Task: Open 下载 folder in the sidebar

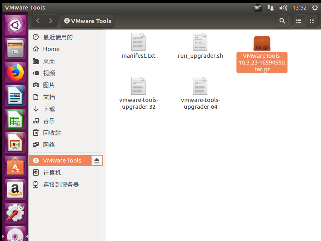Action: click(x=66, y=109)
